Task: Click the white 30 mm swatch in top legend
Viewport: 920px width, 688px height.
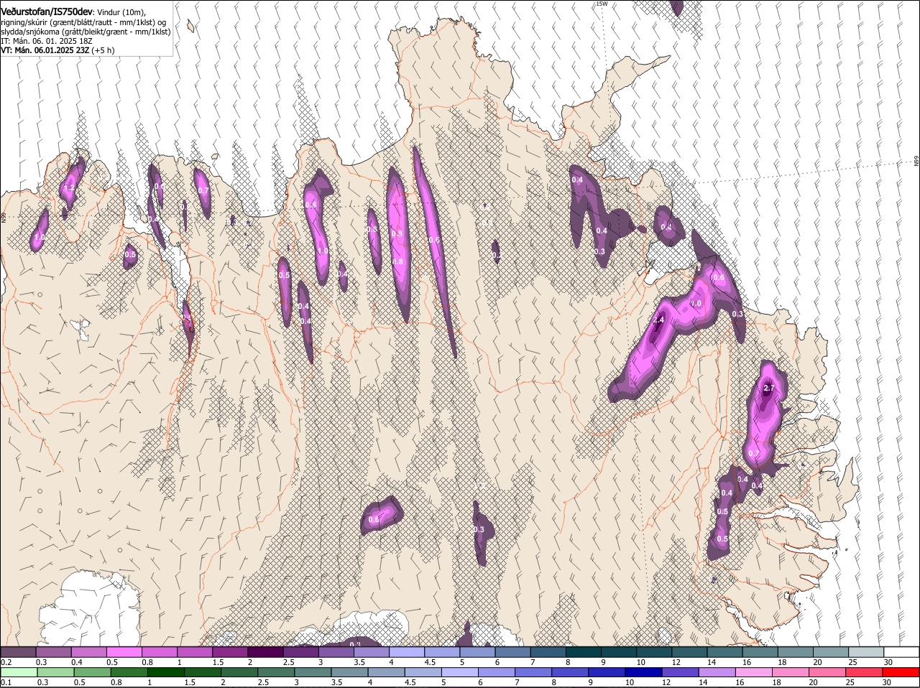Action: point(901,651)
